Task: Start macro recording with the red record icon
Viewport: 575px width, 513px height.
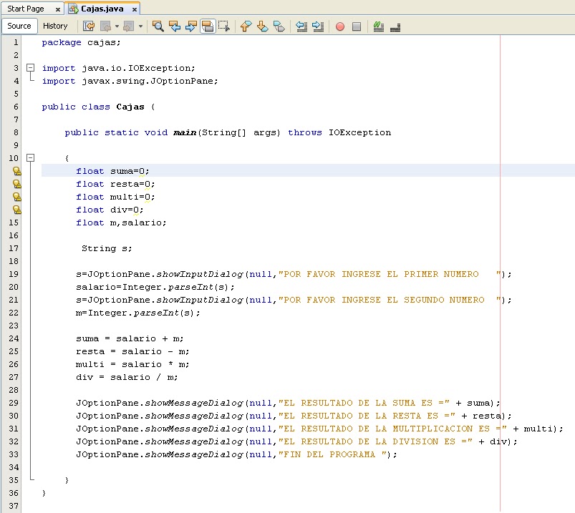Action: point(338,26)
